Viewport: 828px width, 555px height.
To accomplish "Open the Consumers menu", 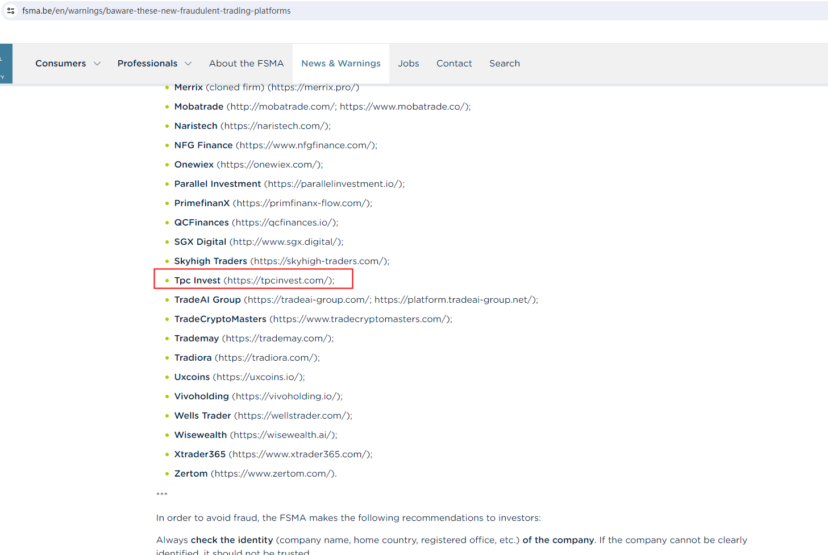I will pyautogui.click(x=61, y=64).
